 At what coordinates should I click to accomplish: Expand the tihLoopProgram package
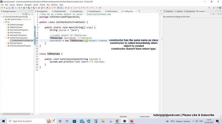pyautogui.click(x=6, y=43)
